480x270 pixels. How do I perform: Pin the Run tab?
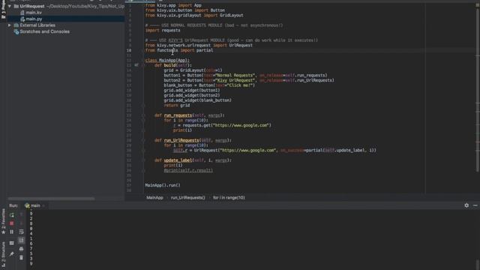[x=12, y=254]
